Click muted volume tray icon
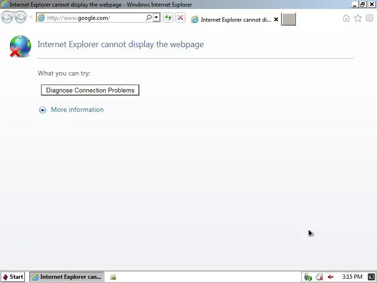 click(x=331, y=277)
